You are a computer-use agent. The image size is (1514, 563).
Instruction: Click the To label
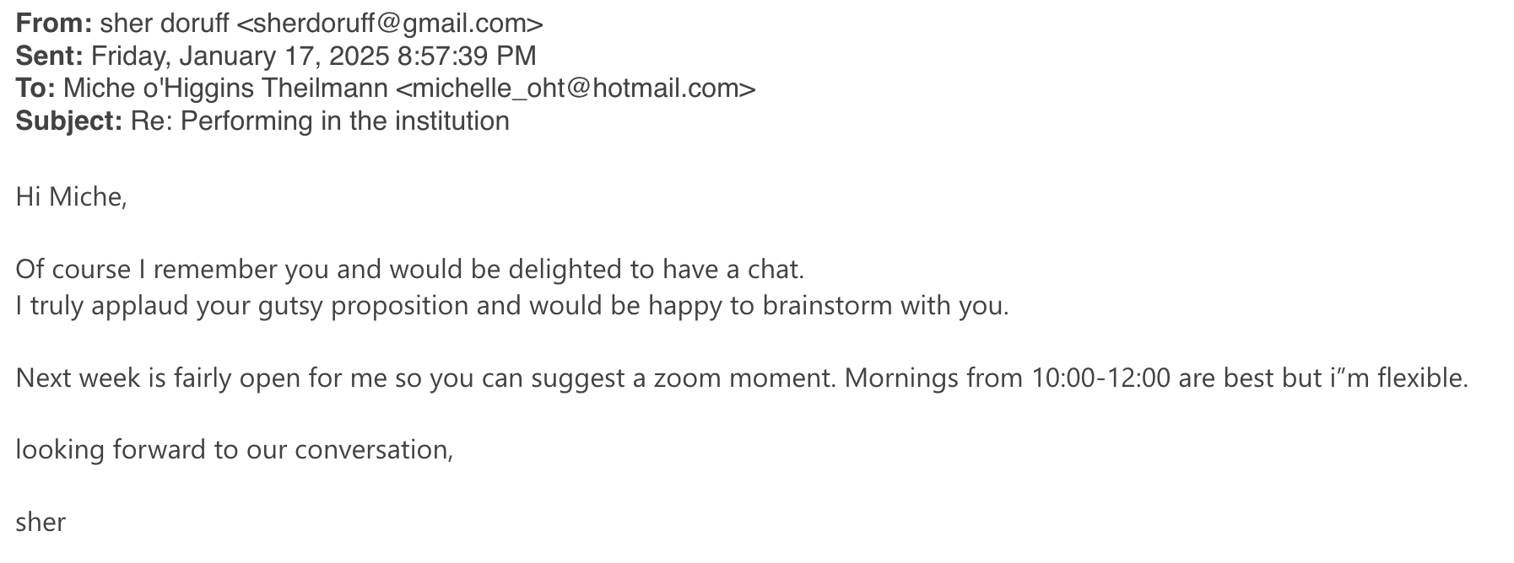35,88
